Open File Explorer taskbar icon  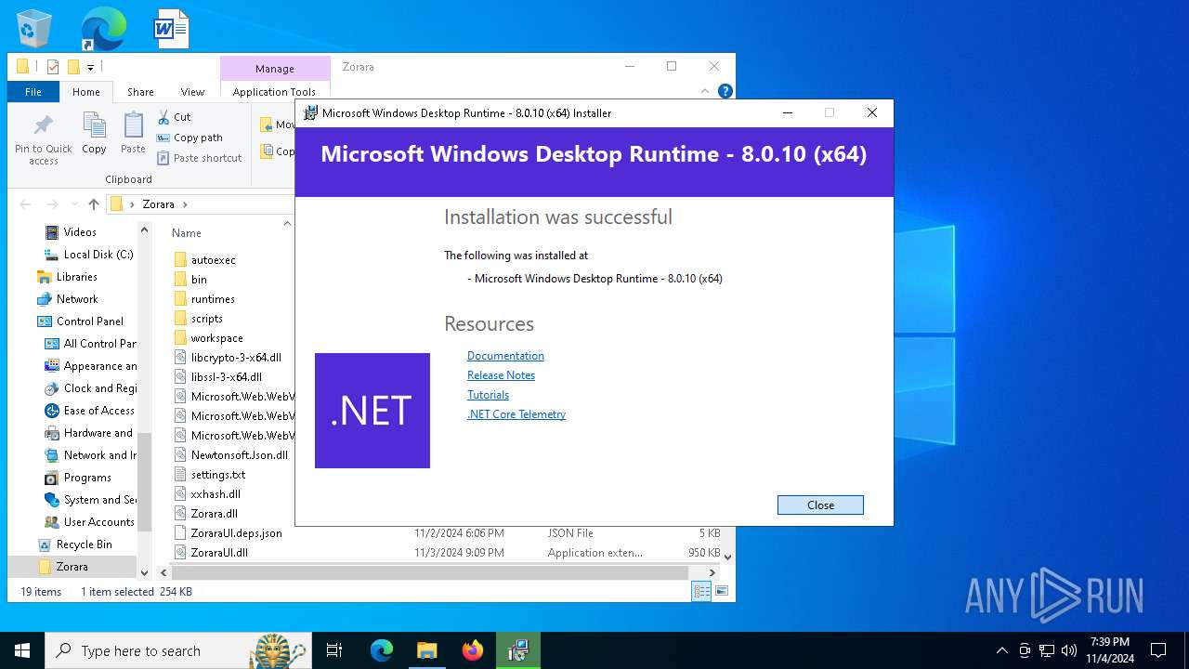pyautogui.click(x=426, y=650)
